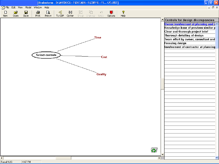Click the canvas vertical scrollbar thumb
219x164 pixels.
[x=162, y=84]
